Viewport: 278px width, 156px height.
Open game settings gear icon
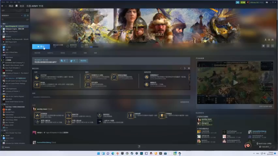(263, 46)
